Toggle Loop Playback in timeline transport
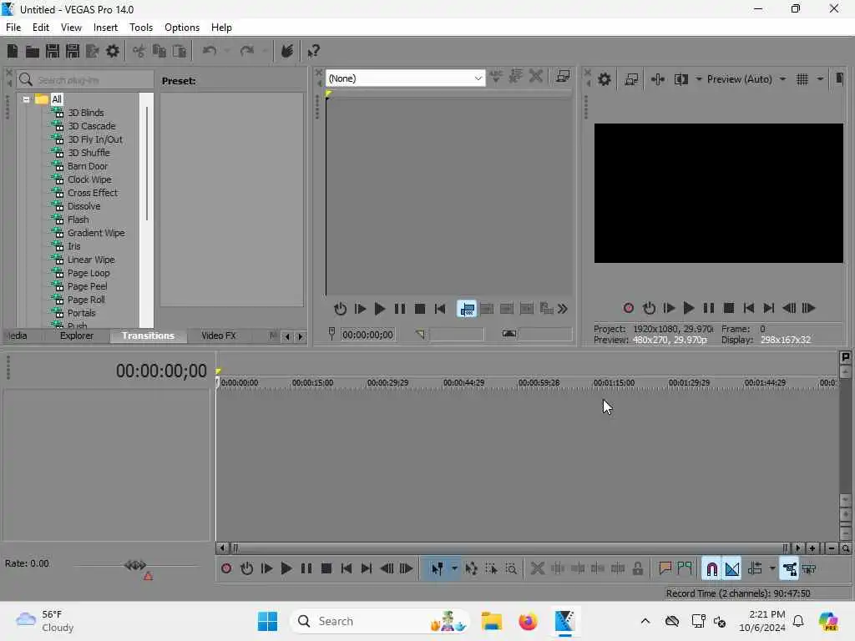855x641 pixels. pos(246,569)
